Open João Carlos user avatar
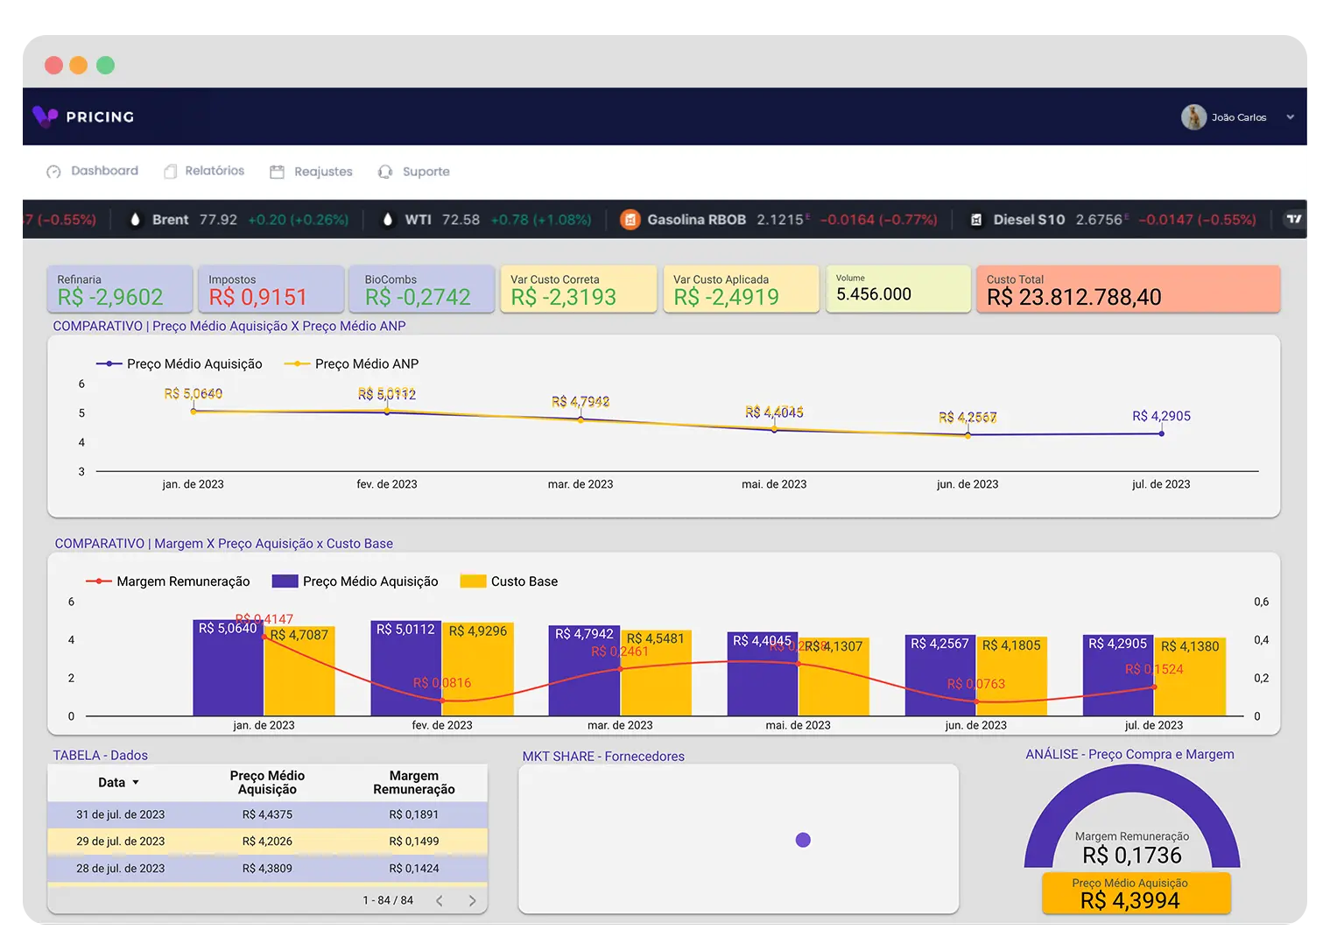 [1193, 116]
